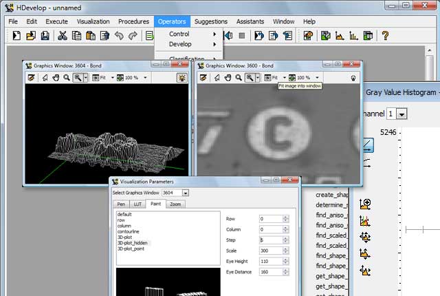Screen dimensions: 440x296
Task: Click the Scale input field
Action: [269, 251]
